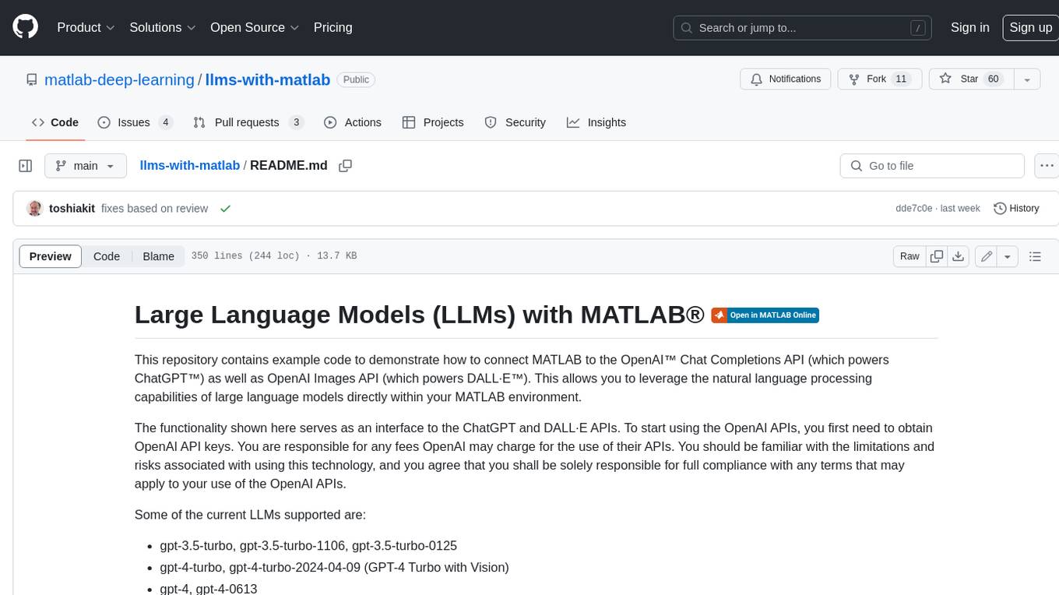Expand the Product menu

86,27
